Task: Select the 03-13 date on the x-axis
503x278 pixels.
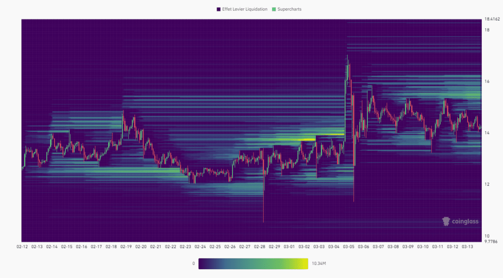Action: (x=468, y=247)
